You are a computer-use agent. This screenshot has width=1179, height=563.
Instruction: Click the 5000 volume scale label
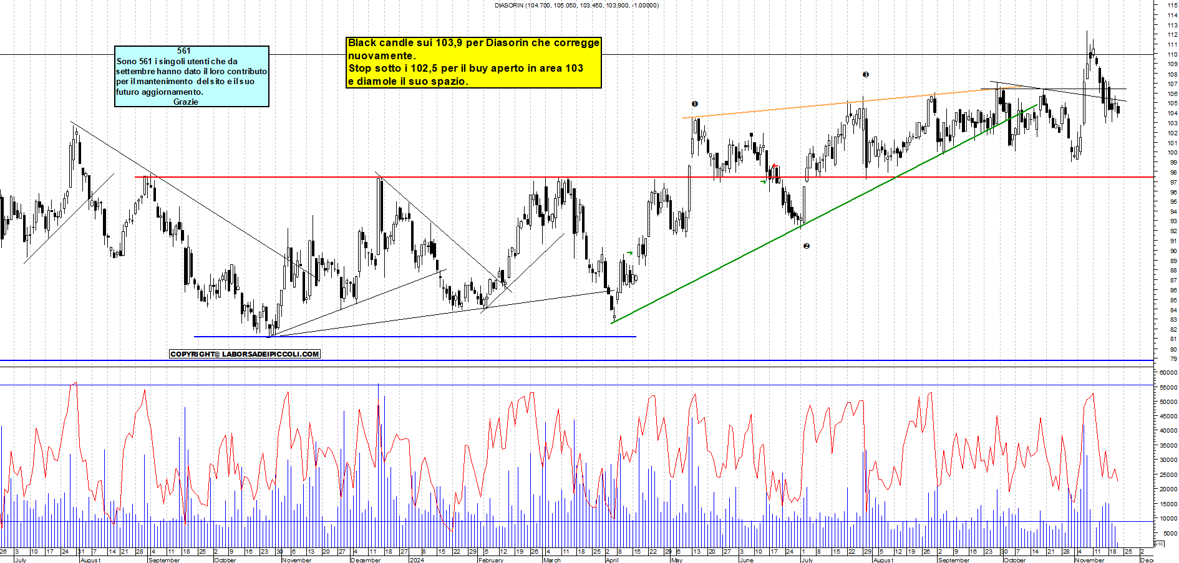[x=1169, y=534]
